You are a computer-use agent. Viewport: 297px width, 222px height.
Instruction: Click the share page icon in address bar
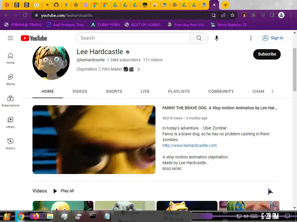223,15
